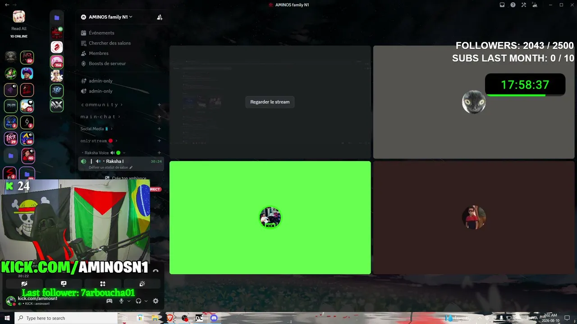Open Discord from the Windows taskbar
This screenshot has width=577, height=324.
[x=214, y=318]
